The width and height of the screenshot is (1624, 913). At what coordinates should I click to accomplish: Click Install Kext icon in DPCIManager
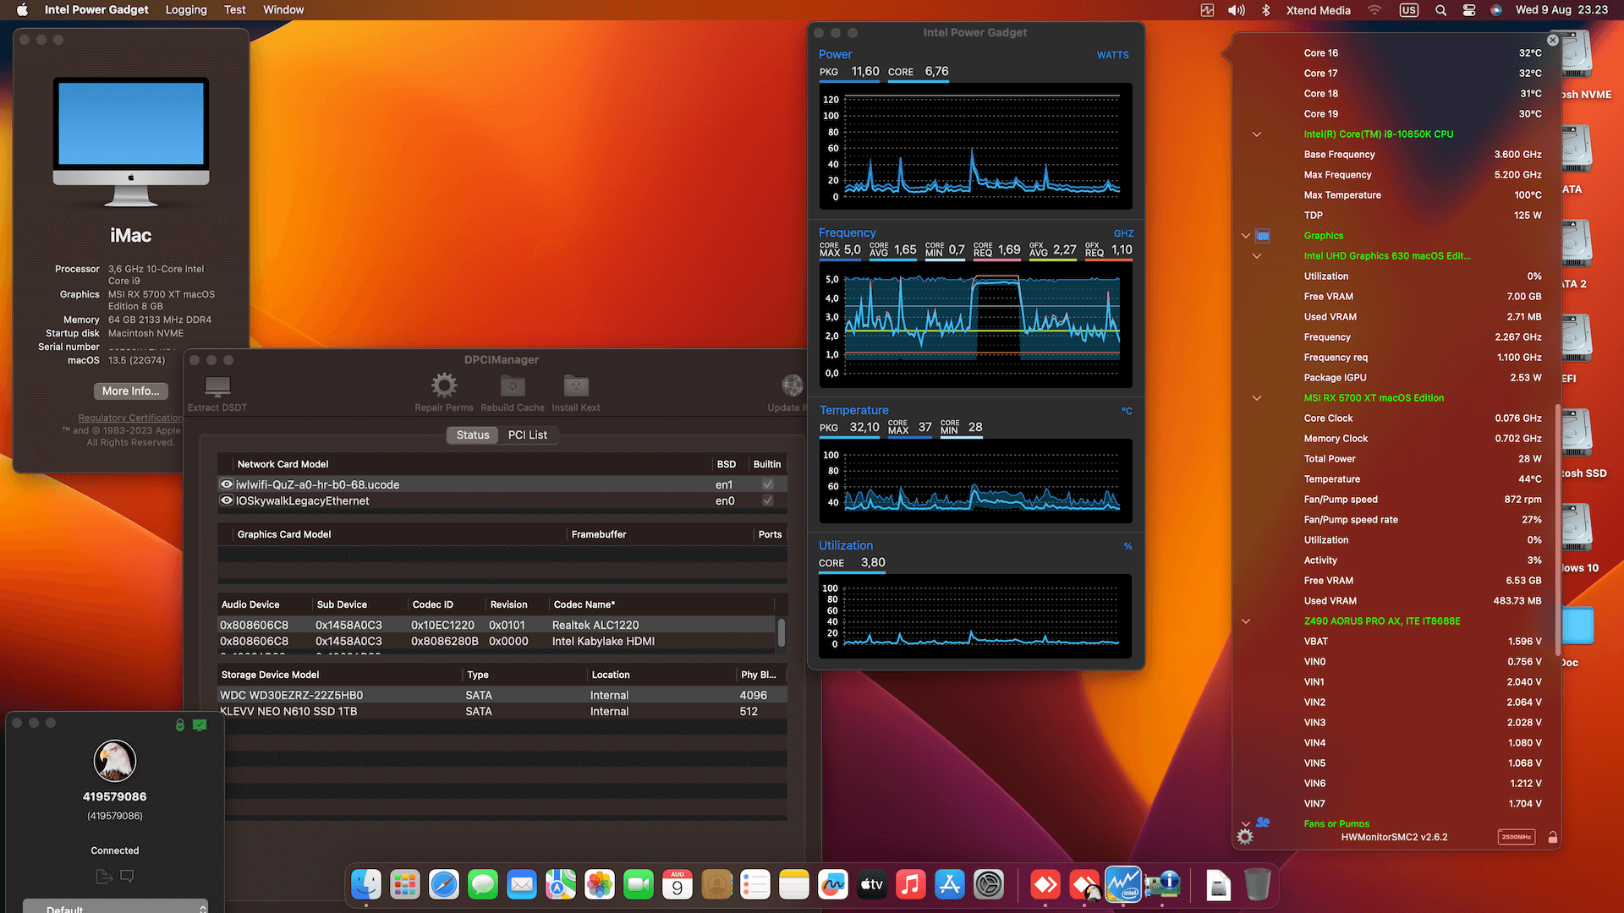(x=576, y=385)
